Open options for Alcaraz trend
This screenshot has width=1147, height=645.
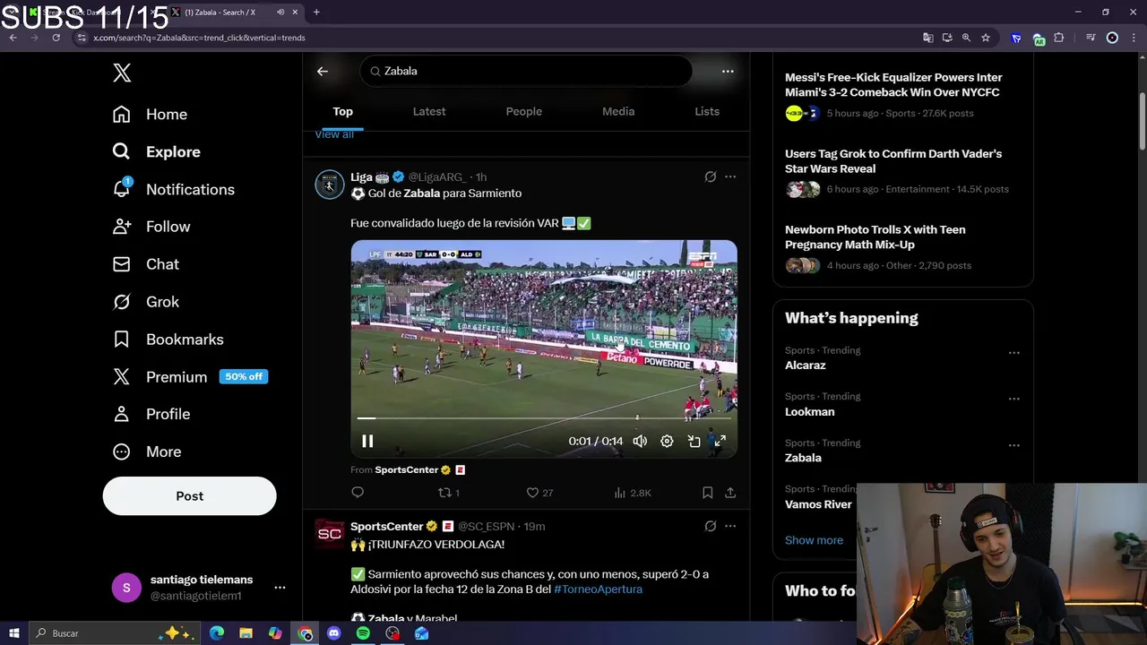1013,353
